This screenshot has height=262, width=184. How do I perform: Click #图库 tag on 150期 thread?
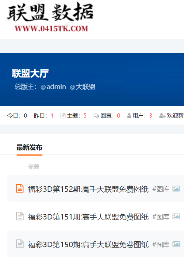tap(161, 245)
